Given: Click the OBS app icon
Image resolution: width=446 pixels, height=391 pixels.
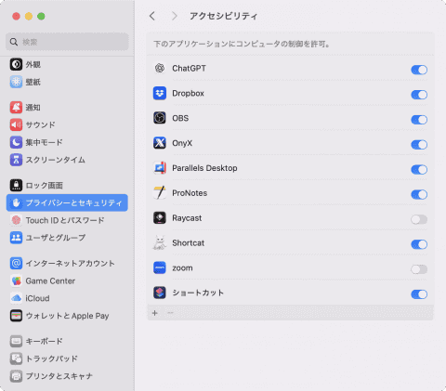Looking at the screenshot, I should [x=160, y=118].
